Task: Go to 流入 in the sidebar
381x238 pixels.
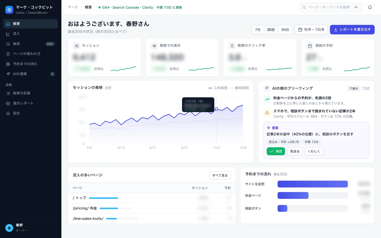Action: point(30,34)
